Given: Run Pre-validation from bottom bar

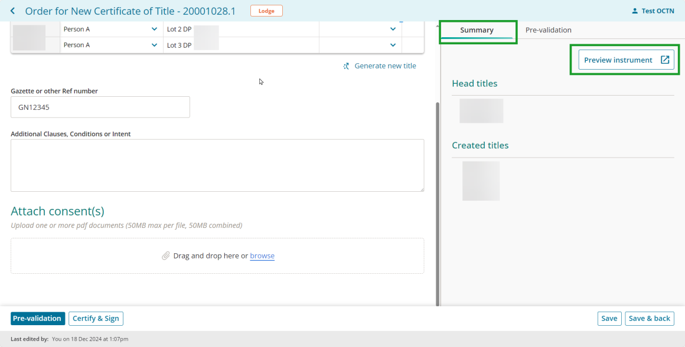Looking at the screenshot, I should (x=38, y=319).
